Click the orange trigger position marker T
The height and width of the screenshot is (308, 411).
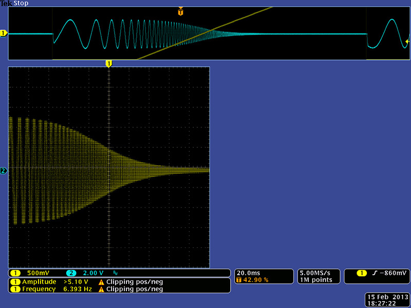[180, 11]
